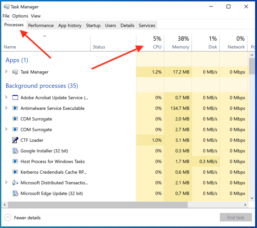Collapse view using Fewer details arrow
Screen dimensions: 257x228
click(x=8, y=218)
